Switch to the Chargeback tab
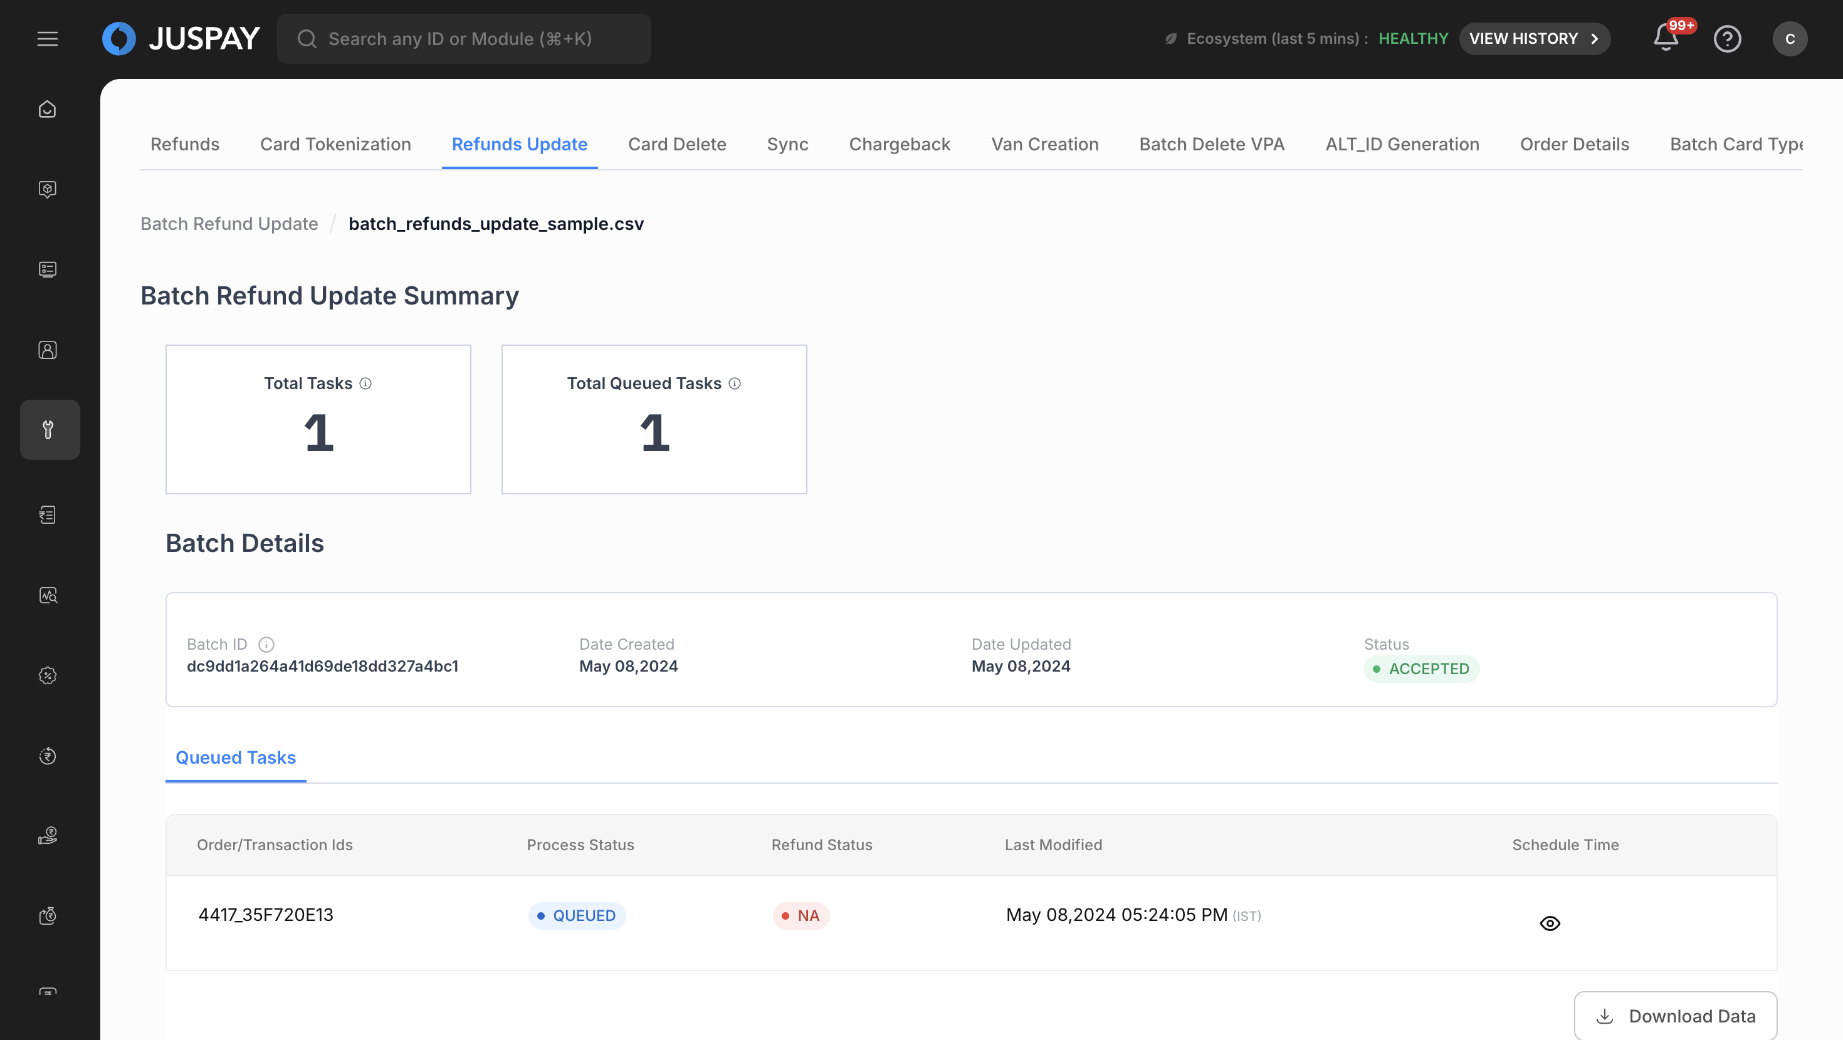1843x1040 pixels. pyautogui.click(x=900, y=145)
